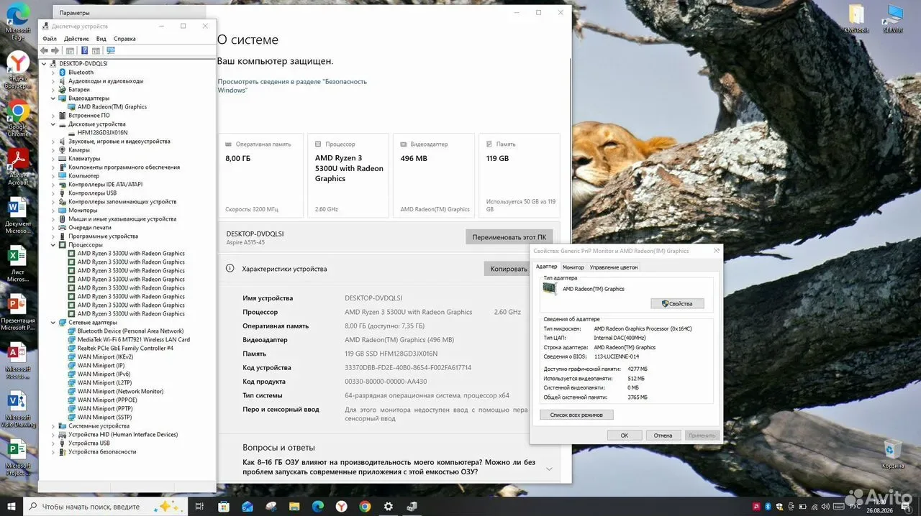
Task: Click the Копировать button
Action: [509, 269]
